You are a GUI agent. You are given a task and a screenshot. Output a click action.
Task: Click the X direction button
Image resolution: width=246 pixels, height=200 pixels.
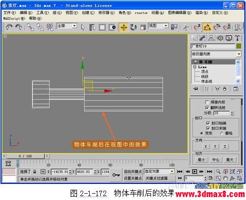click(206, 146)
